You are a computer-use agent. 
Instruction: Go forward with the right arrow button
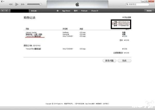click(6, 11)
